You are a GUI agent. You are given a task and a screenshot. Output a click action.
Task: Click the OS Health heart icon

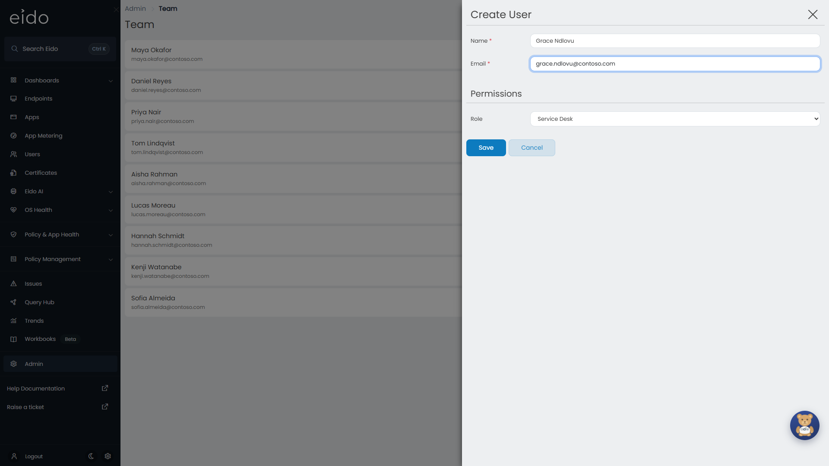13,210
